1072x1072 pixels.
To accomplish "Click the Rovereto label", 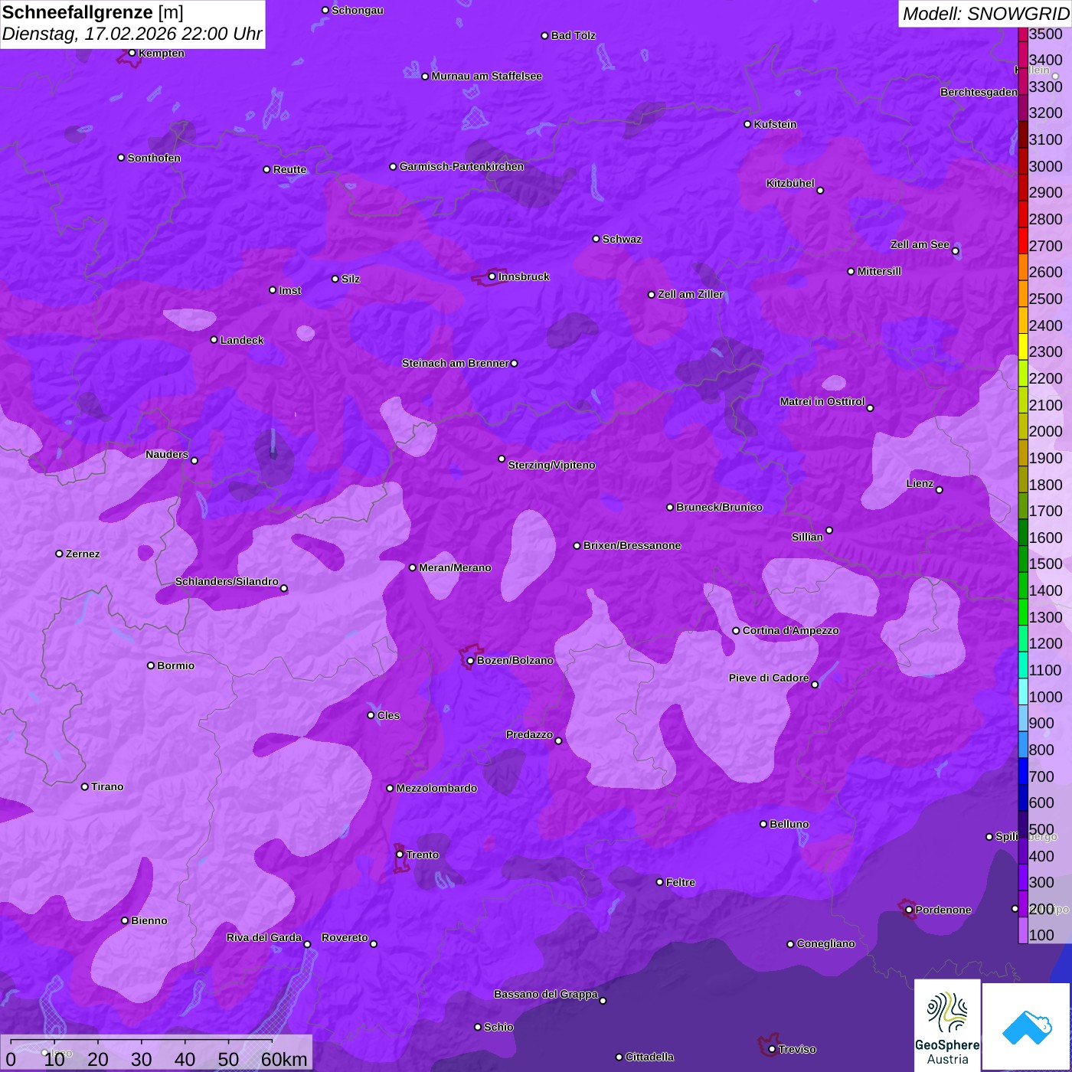I will point(345,937).
